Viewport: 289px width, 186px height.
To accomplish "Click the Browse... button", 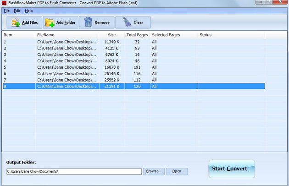I will [154, 171].
